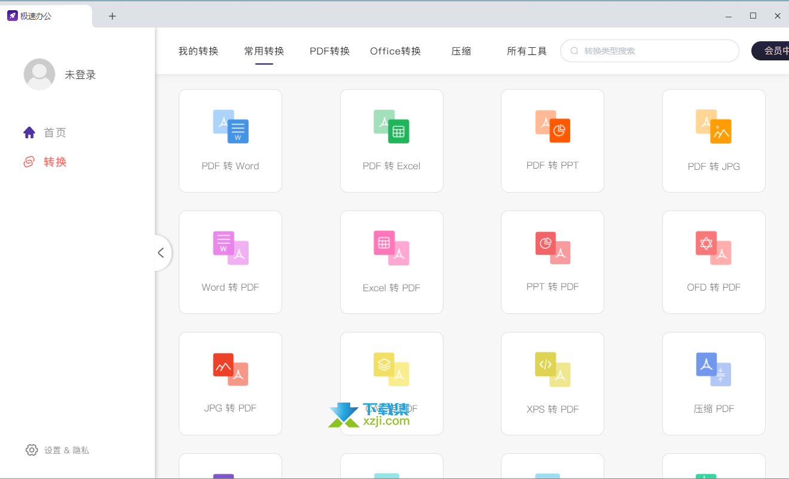Click the search magnifier icon
The image size is (789, 479).
[x=574, y=51]
